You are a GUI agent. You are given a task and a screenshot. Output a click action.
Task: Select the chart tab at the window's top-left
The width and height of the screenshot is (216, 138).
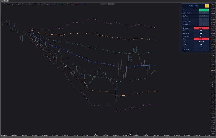5,1
